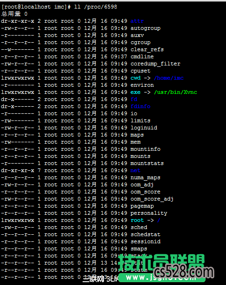Select the oom_score file name
This screenshot has width=226, height=285.
tap(145, 192)
